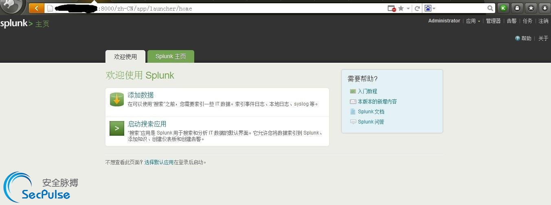551x205 pixels.
Task: Open the 任务 jobs link
Action: (527, 21)
